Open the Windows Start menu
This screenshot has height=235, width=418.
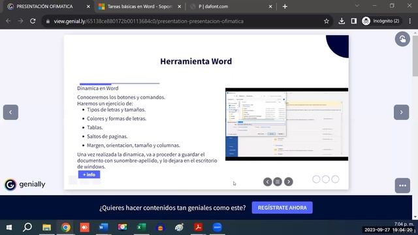click(8, 227)
